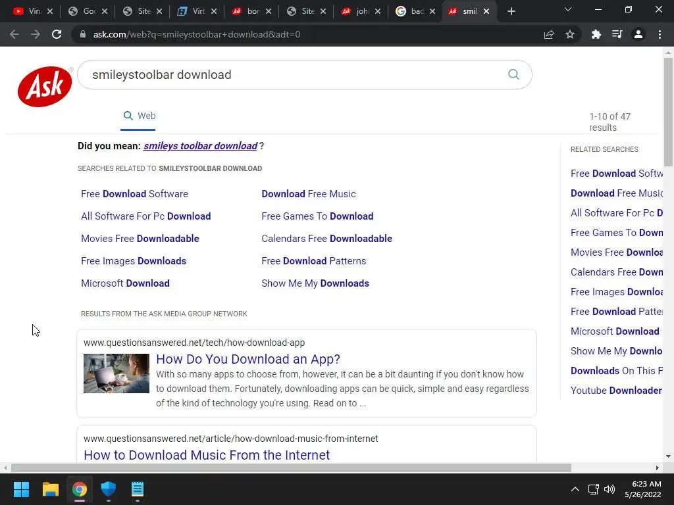Close the active 'smil' Ask tab

(x=486, y=11)
